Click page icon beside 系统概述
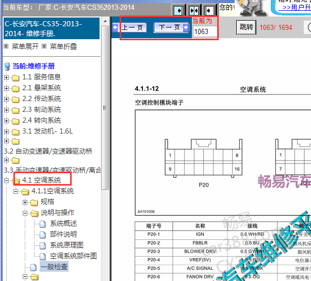Image resolution: width=311 pixels, height=281 pixels. click(43, 224)
